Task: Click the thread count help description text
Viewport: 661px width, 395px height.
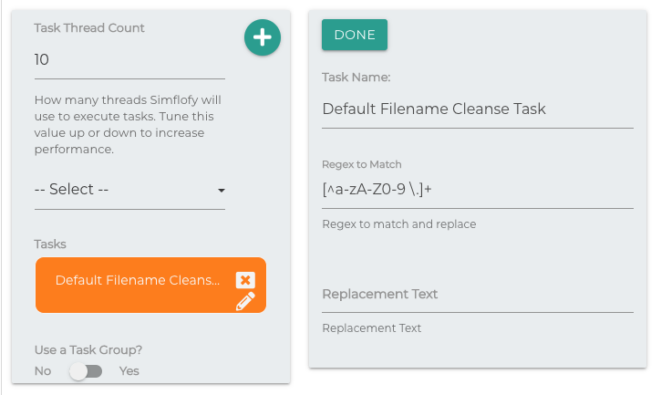Action: coord(128,124)
